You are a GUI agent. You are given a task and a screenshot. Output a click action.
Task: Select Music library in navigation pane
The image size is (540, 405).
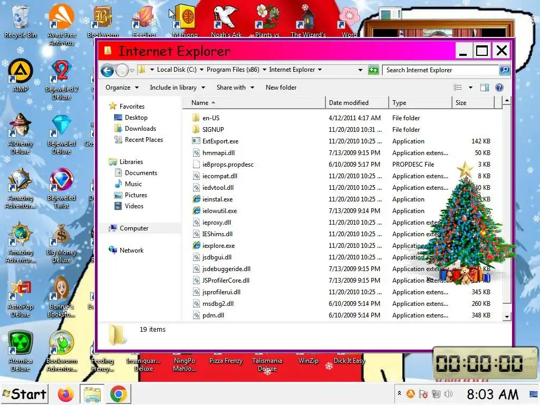click(x=133, y=184)
